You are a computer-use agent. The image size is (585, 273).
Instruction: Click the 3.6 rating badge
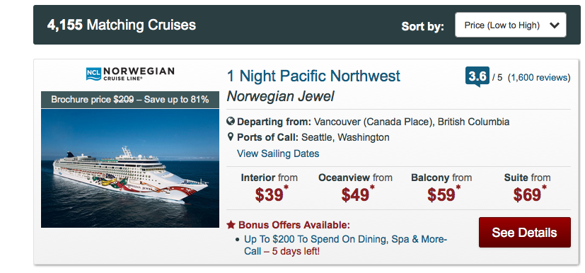pos(477,77)
